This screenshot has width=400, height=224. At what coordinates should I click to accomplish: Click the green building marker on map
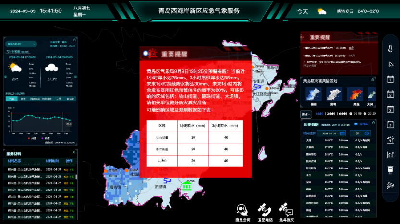point(187,186)
